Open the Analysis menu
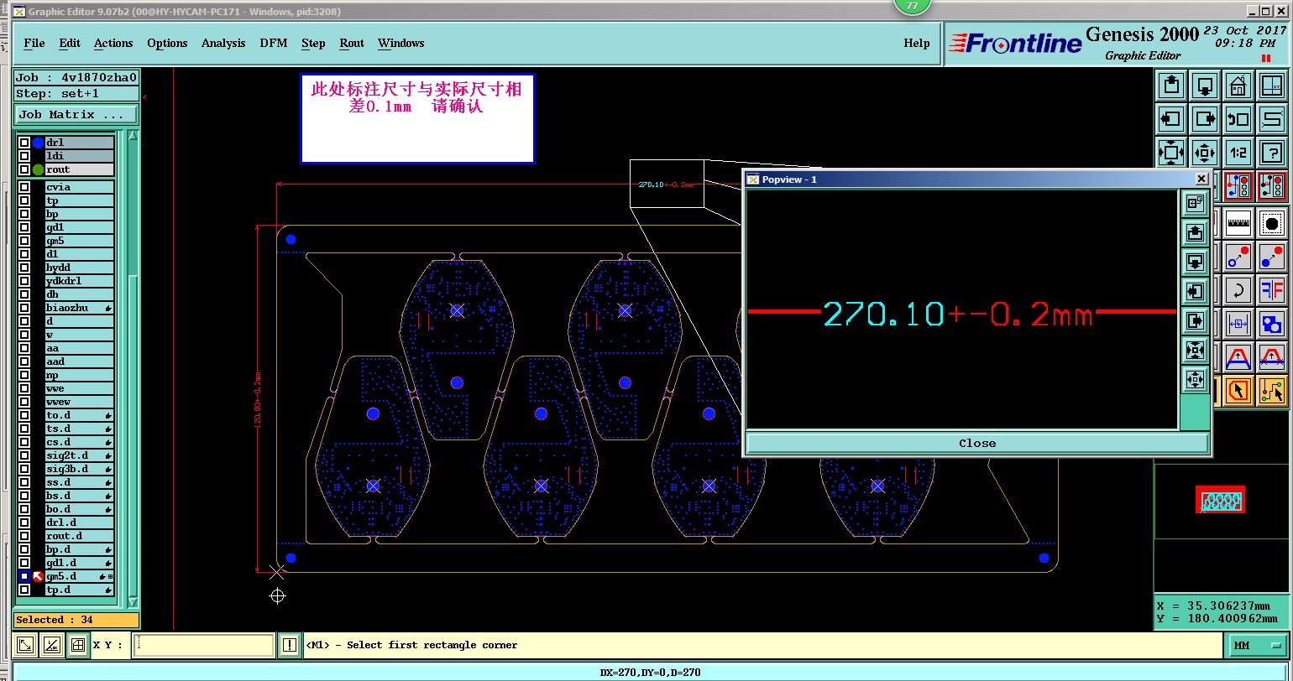 coord(223,43)
